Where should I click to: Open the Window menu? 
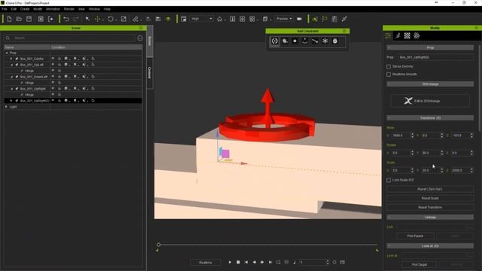94,9
